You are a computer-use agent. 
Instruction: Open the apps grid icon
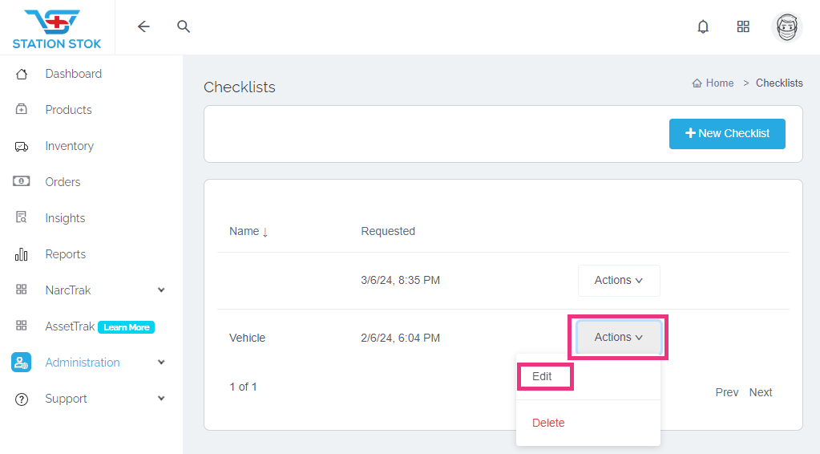tap(743, 26)
